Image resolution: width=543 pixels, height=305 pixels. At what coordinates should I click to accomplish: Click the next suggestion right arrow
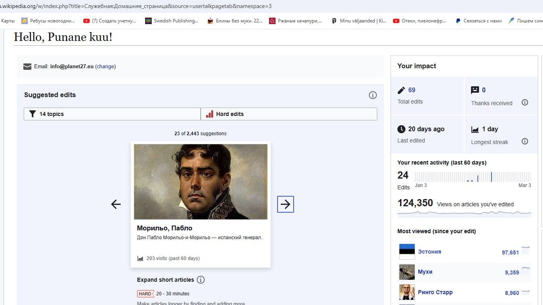285,204
